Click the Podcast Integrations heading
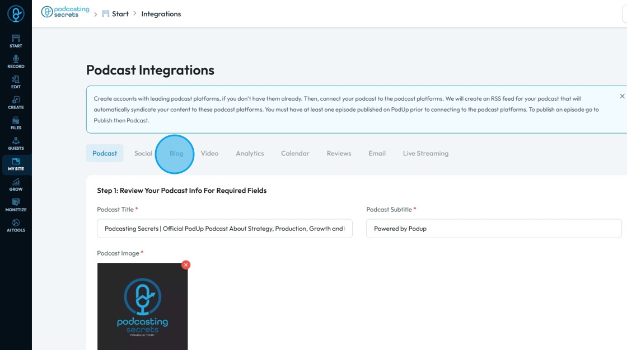Image resolution: width=627 pixels, height=350 pixels. (x=151, y=70)
